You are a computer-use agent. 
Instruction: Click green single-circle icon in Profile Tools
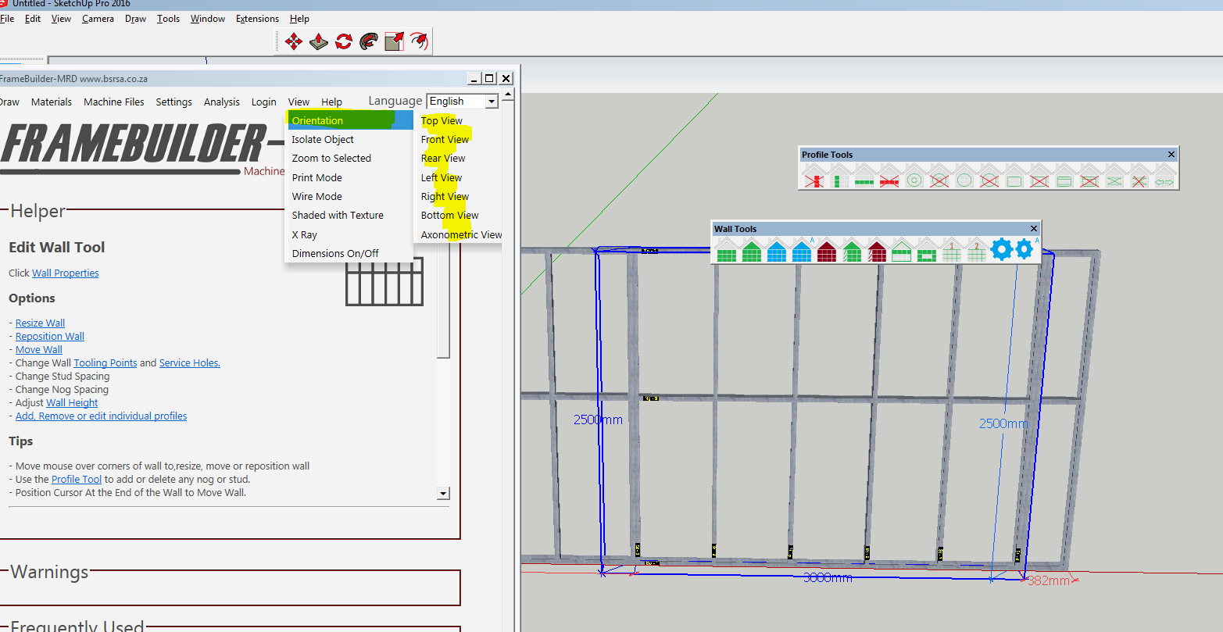pyautogui.click(x=964, y=177)
